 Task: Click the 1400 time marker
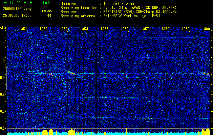point(206,29)
